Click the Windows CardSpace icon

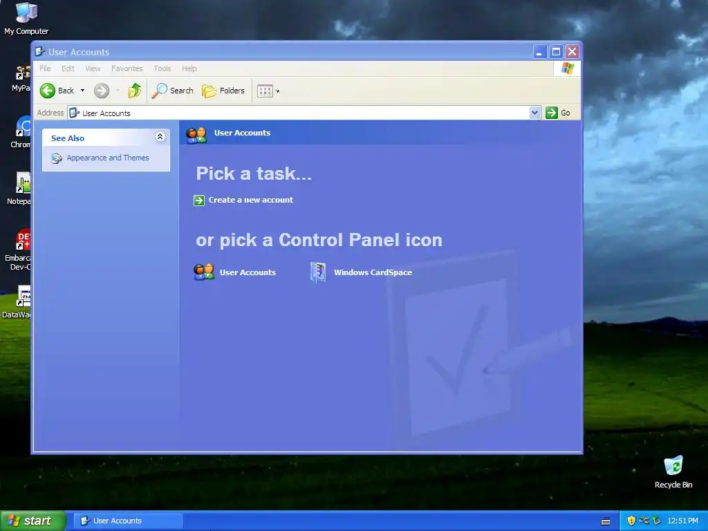[318, 272]
